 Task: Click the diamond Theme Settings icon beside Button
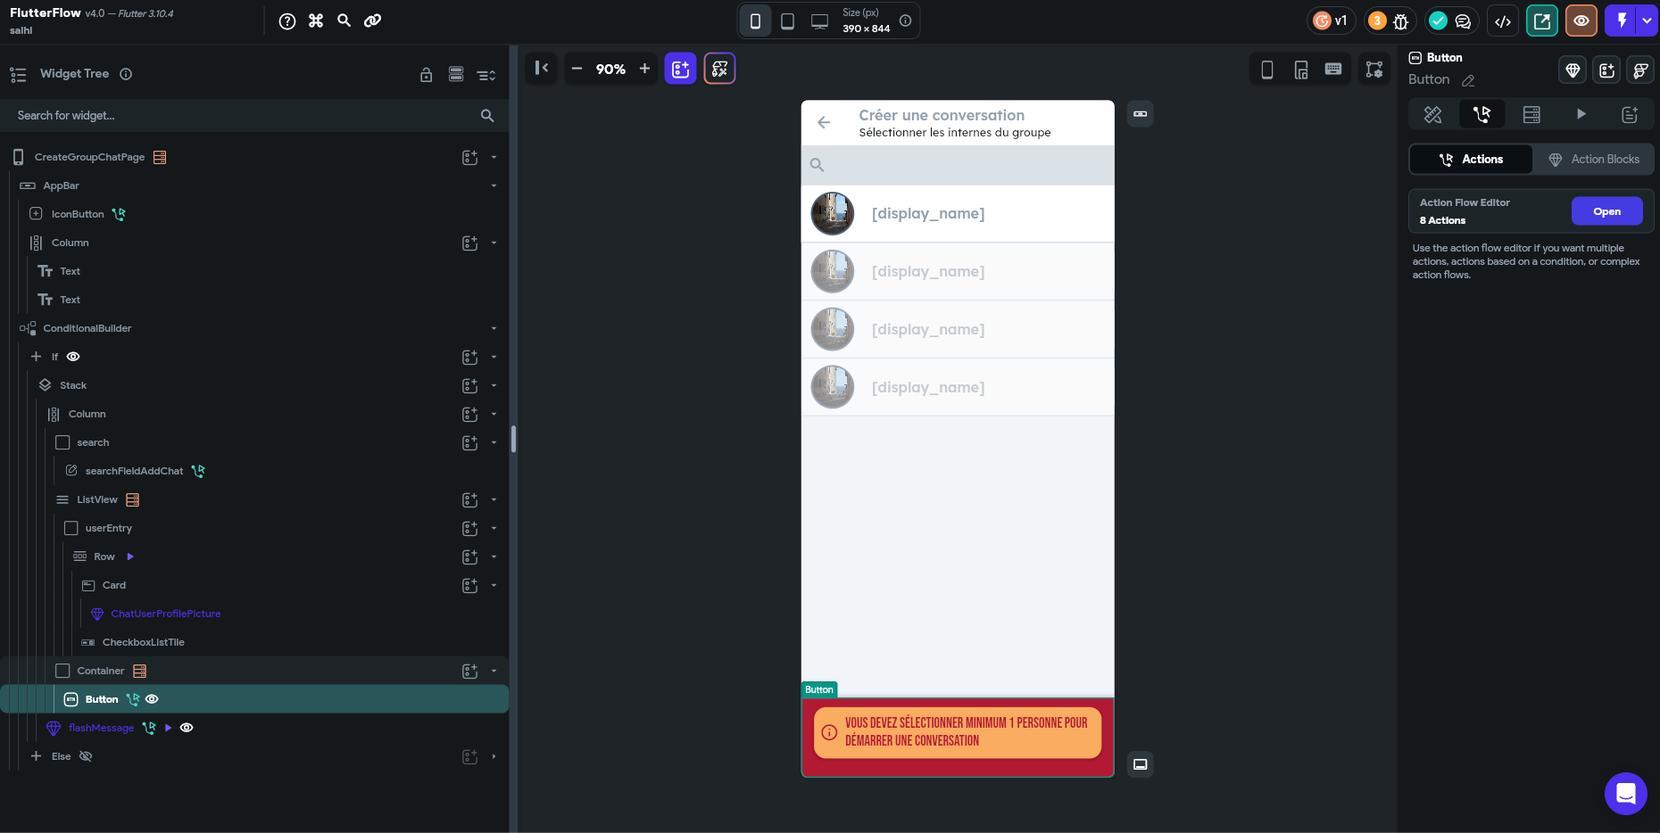[1572, 70]
